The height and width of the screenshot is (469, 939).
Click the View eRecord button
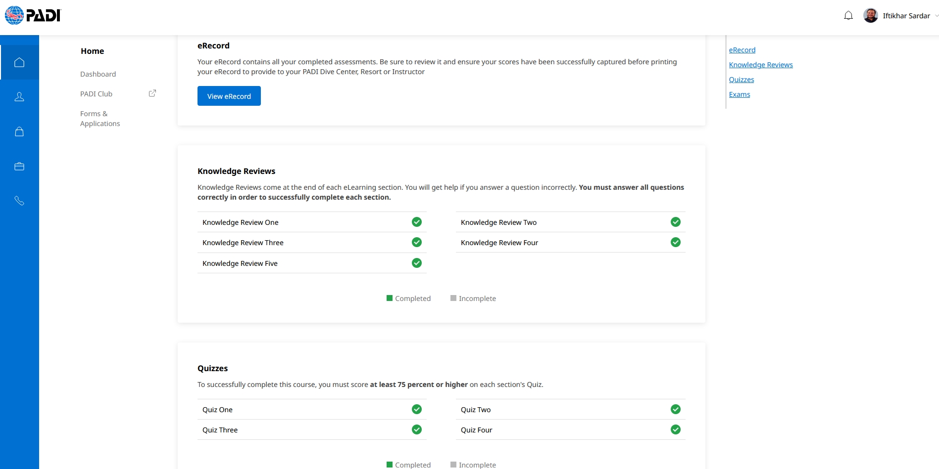(x=229, y=96)
